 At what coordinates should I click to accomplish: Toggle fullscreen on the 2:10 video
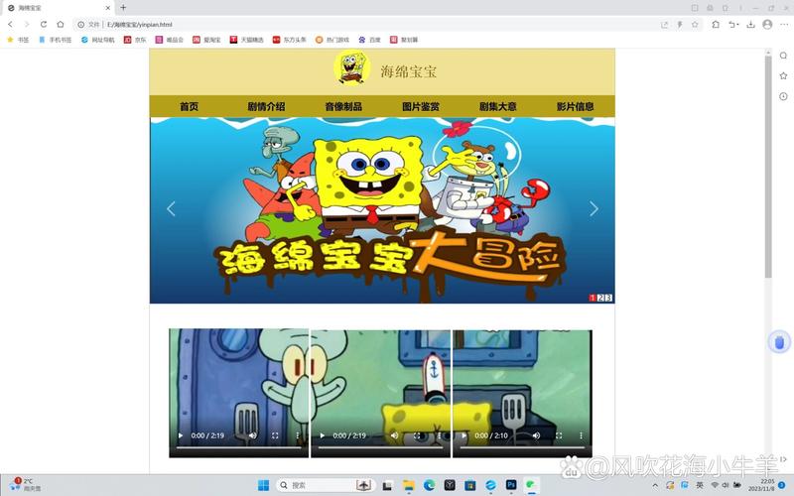pyautogui.click(x=559, y=435)
